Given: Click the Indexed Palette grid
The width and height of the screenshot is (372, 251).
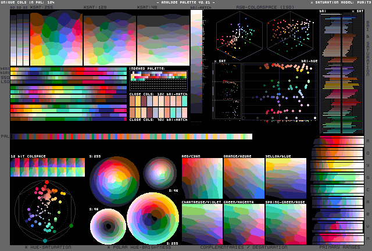Looking at the screenshot, I should coord(158,80).
